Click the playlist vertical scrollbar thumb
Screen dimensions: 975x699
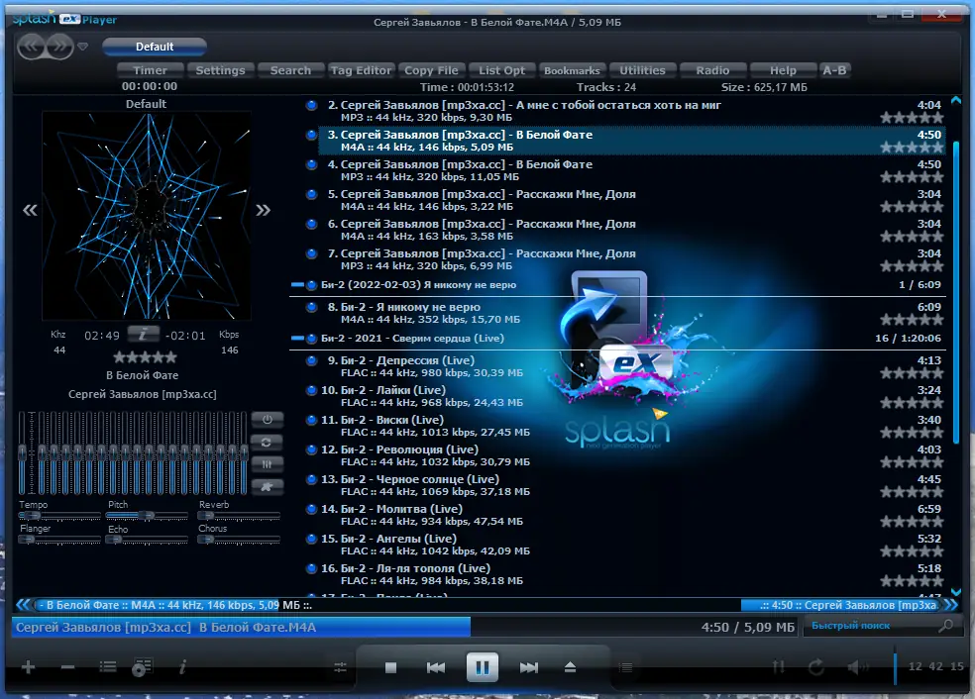pos(956,292)
